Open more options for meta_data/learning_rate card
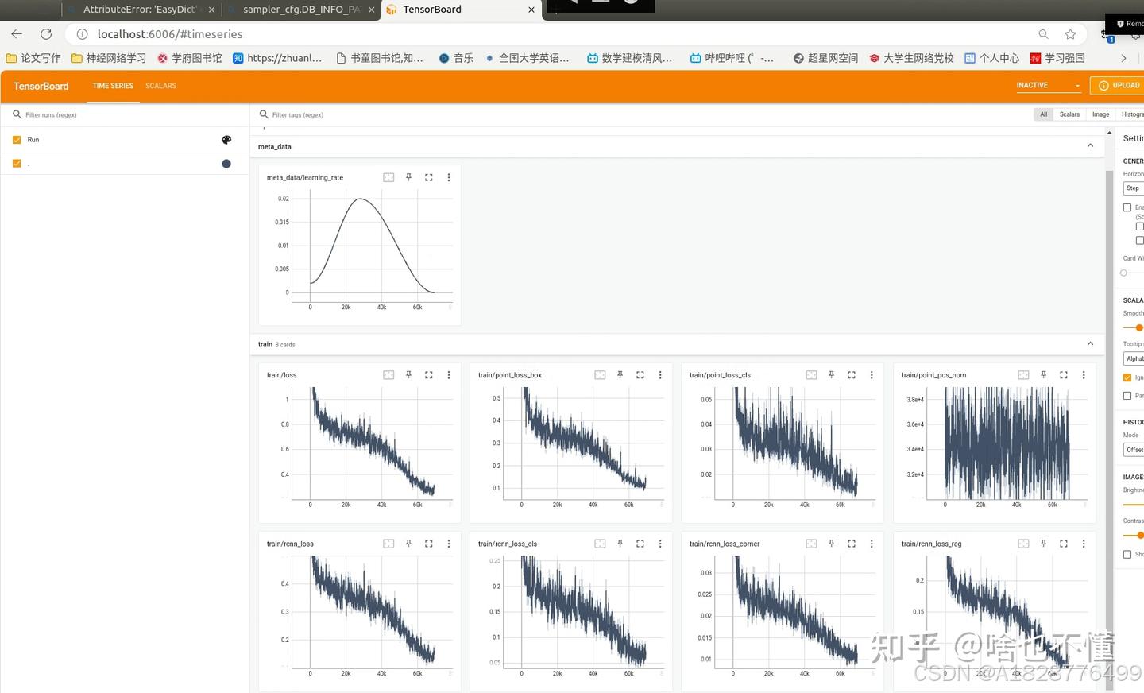 point(449,177)
